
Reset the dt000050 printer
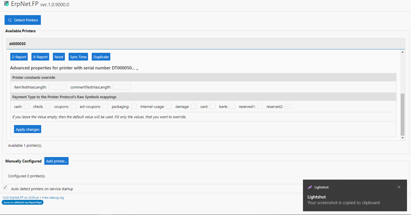click(59, 57)
